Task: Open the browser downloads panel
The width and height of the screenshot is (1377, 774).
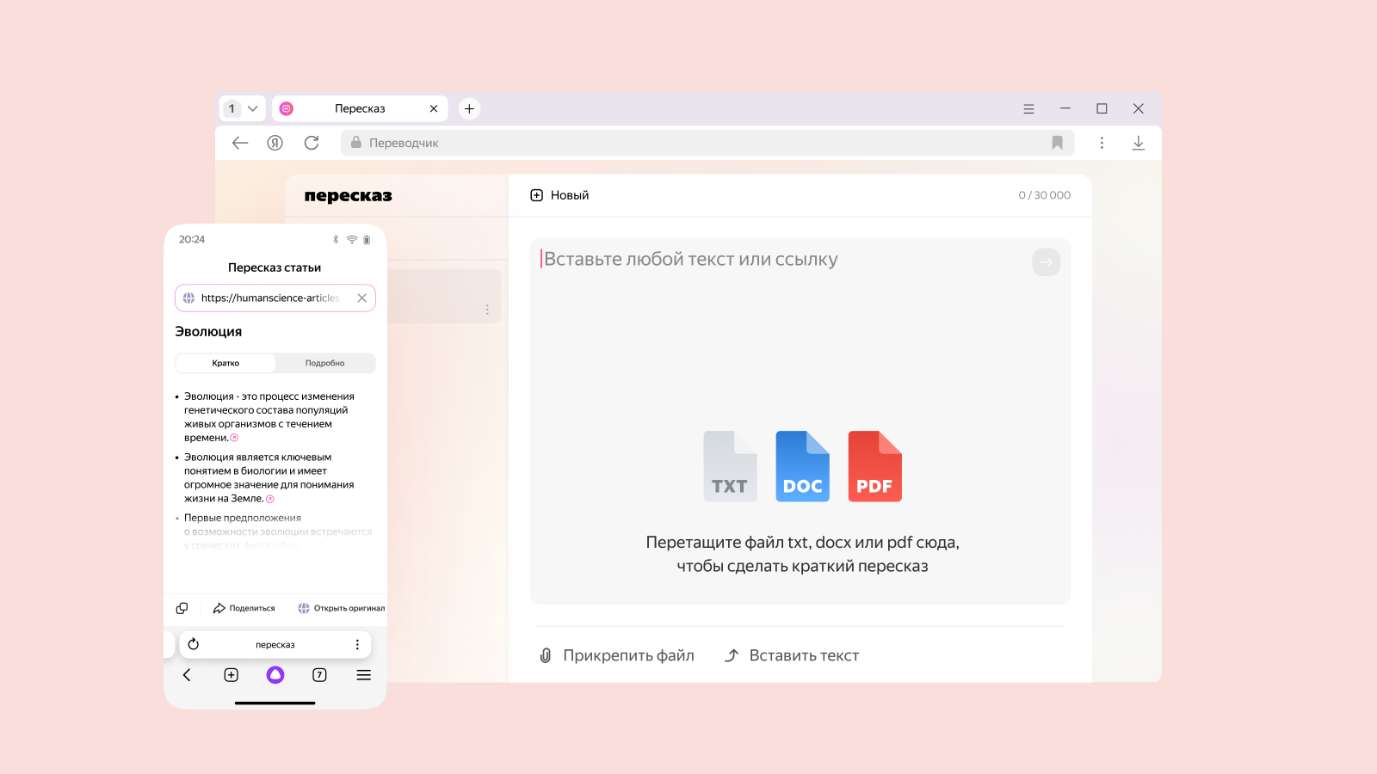Action: [1139, 143]
